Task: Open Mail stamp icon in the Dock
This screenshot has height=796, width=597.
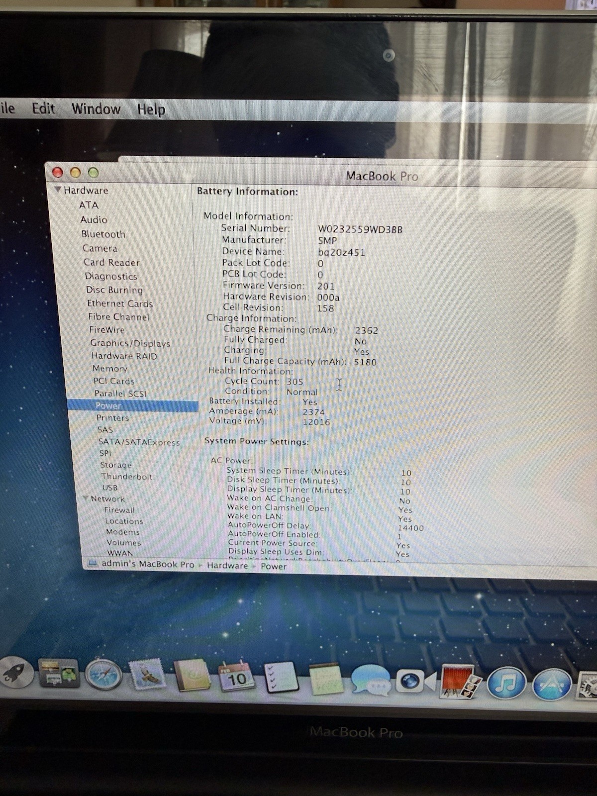Action: pyautogui.click(x=147, y=675)
